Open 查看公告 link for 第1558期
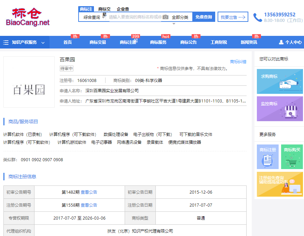Screen dimensions: 304x236 click(89, 205)
